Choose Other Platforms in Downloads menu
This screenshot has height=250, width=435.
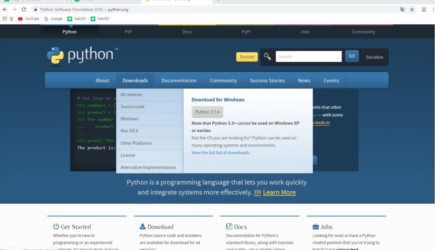[150, 143]
